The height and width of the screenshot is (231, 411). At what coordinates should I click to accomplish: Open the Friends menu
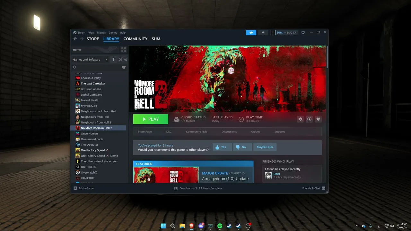coord(101,33)
